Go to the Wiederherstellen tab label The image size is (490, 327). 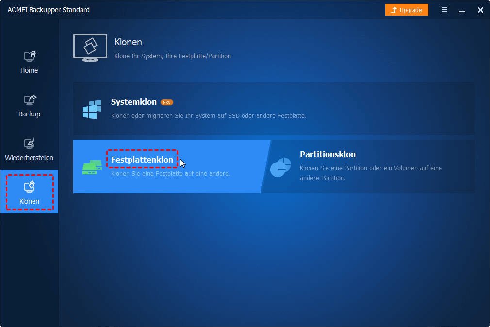click(29, 158)
